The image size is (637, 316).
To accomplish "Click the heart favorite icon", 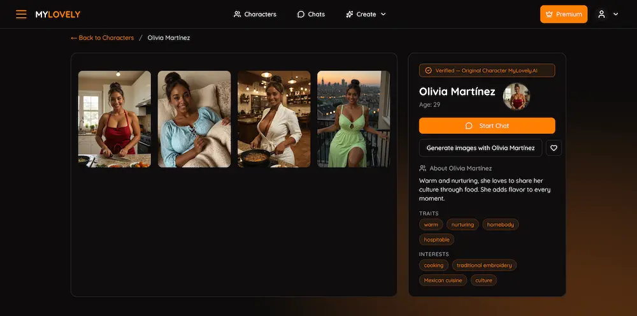I will point(554,148).
